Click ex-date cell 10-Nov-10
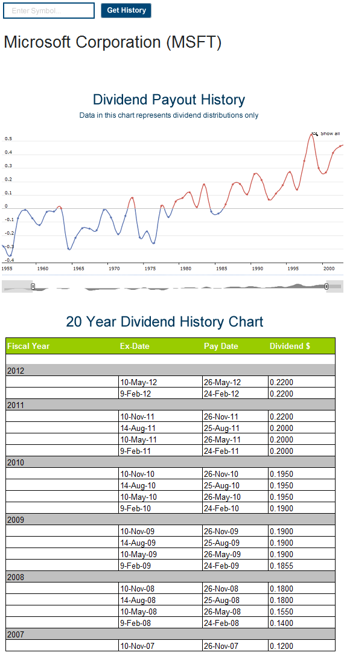The image size is (347, 664). tap(161, 473)
